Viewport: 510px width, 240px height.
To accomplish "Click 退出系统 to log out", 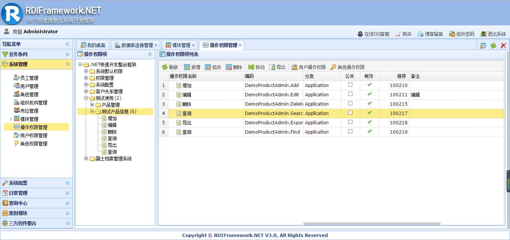I will coord(493,34).
